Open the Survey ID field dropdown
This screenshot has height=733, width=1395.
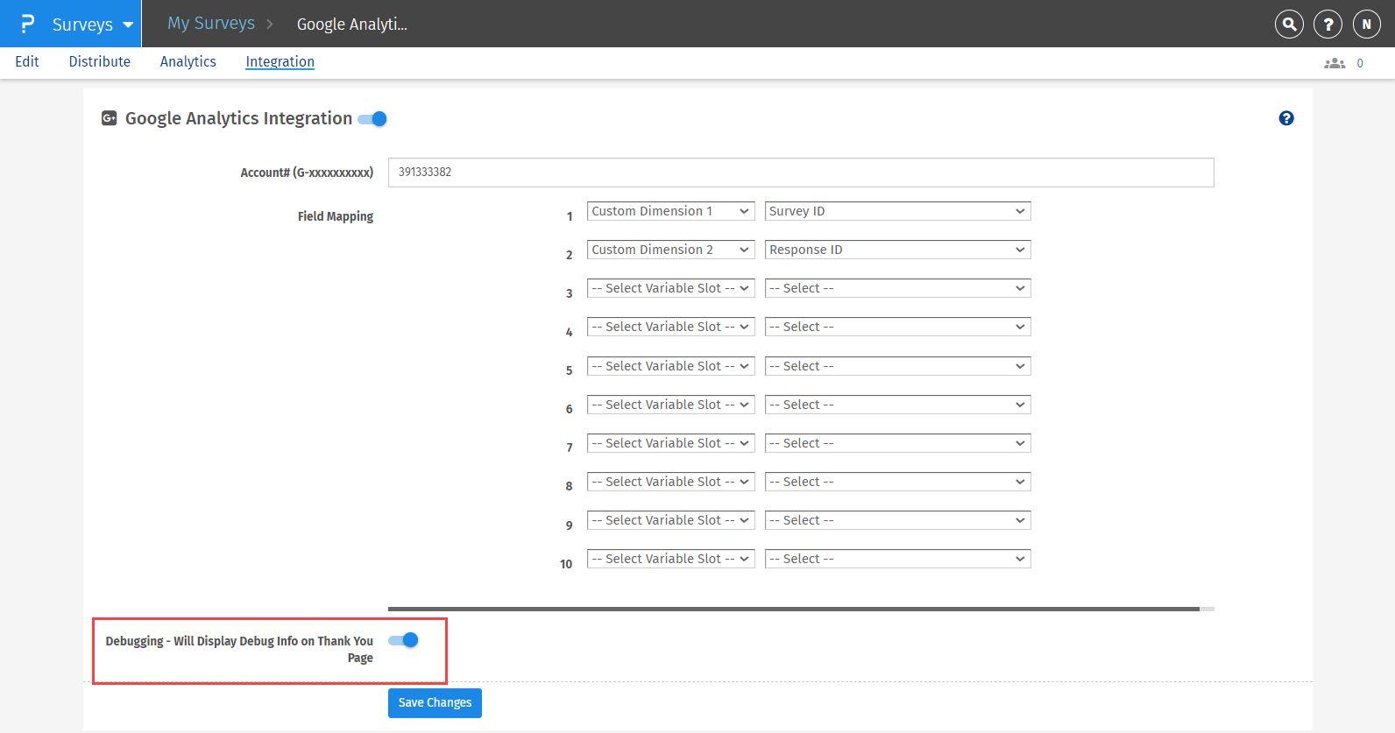tap(897, 211)
